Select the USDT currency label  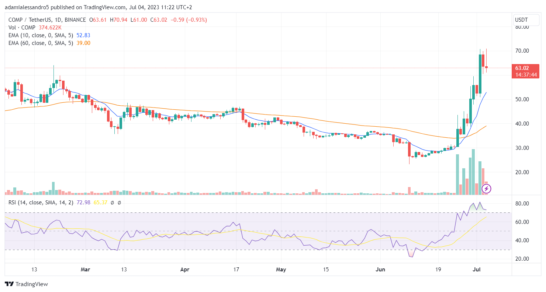pos(521,20)
